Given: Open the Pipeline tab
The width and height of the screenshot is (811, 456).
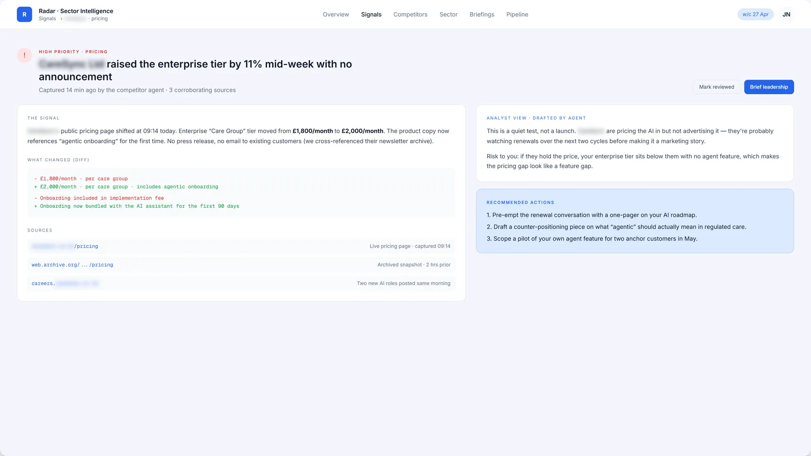Looking at the screenshot, I should tap(517, 15).
